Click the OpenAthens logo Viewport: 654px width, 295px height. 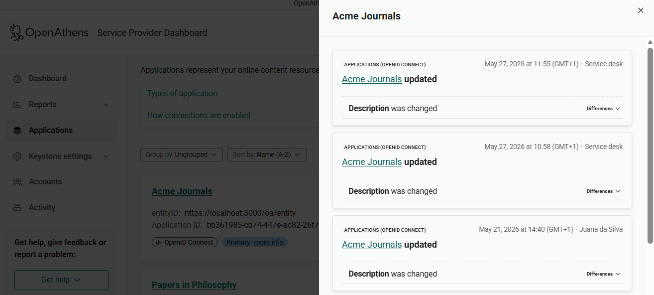pyautogui.click(x=49, y=33)
